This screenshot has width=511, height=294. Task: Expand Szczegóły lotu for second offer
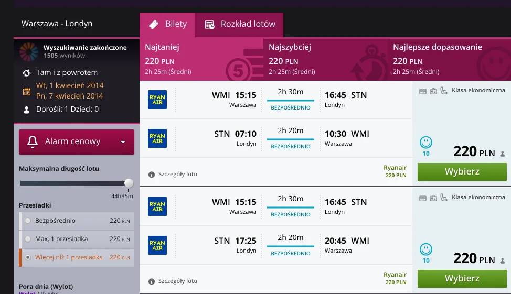178,281
